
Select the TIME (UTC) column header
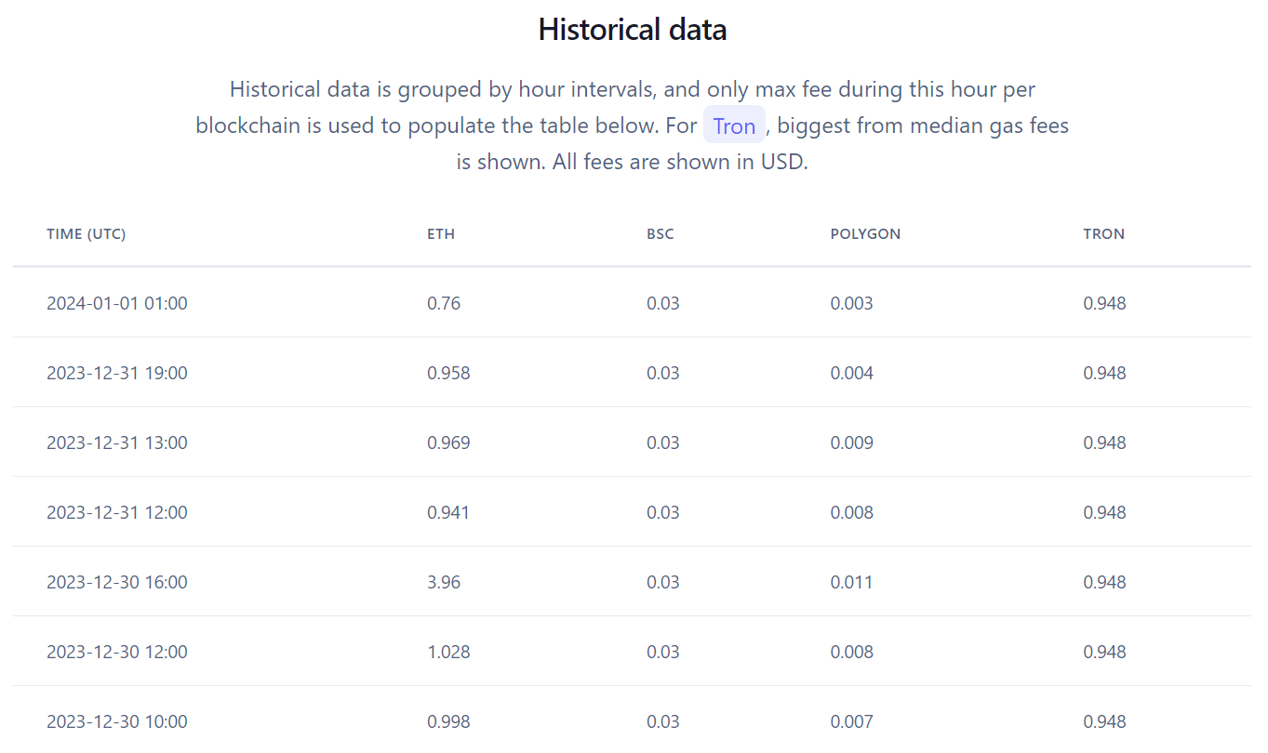[x=87, y=234]
